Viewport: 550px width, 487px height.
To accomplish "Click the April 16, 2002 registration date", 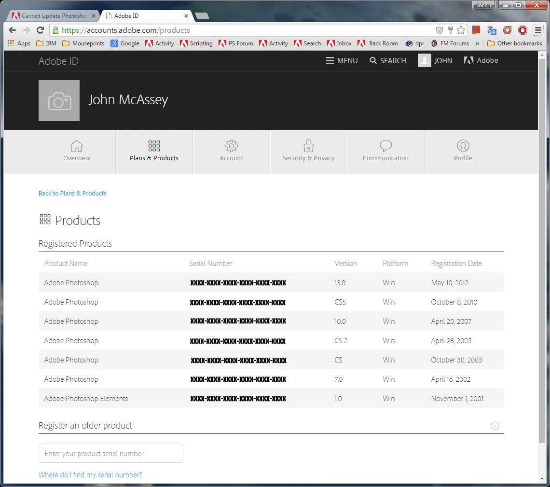I will (451, 379).
